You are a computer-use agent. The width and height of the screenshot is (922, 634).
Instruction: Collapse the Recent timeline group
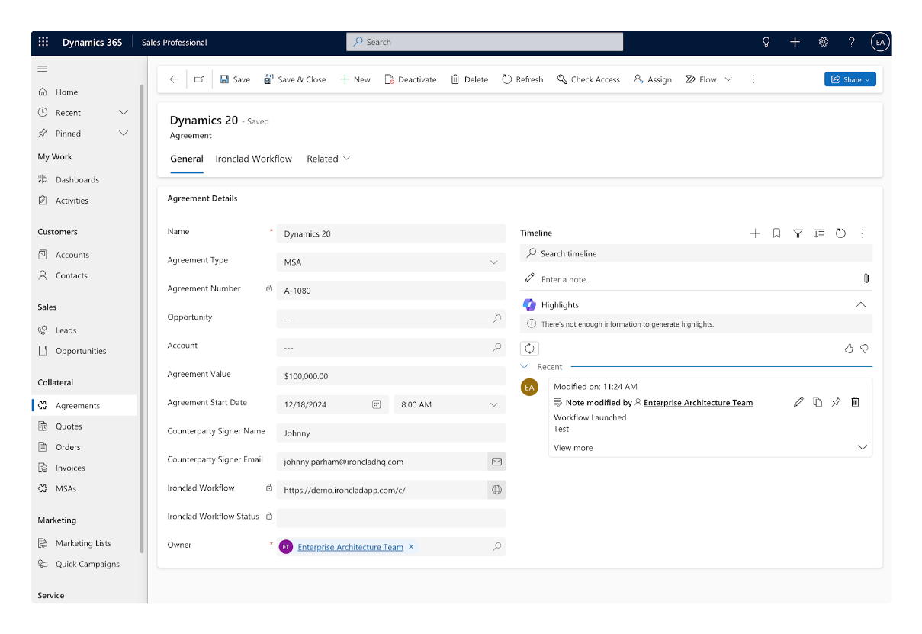click(x=524, y=367)
